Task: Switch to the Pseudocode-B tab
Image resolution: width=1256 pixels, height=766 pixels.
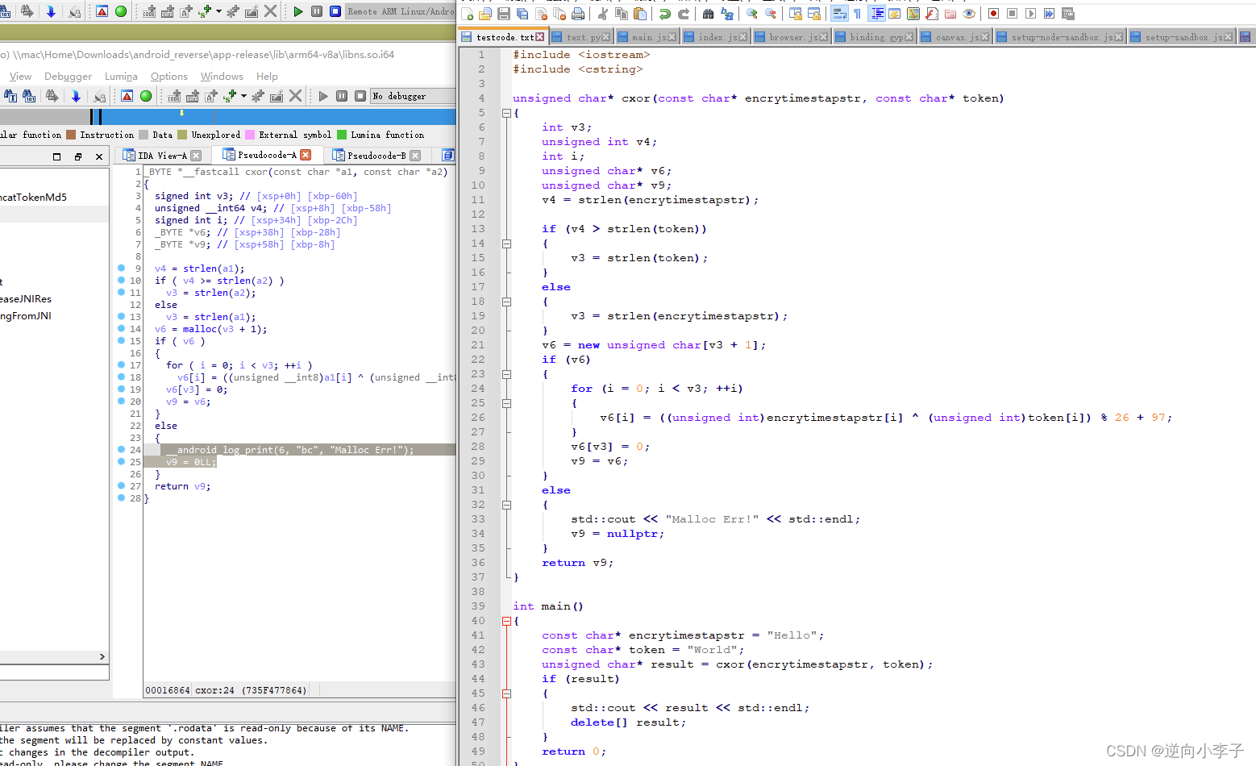Action: (376, 156)
